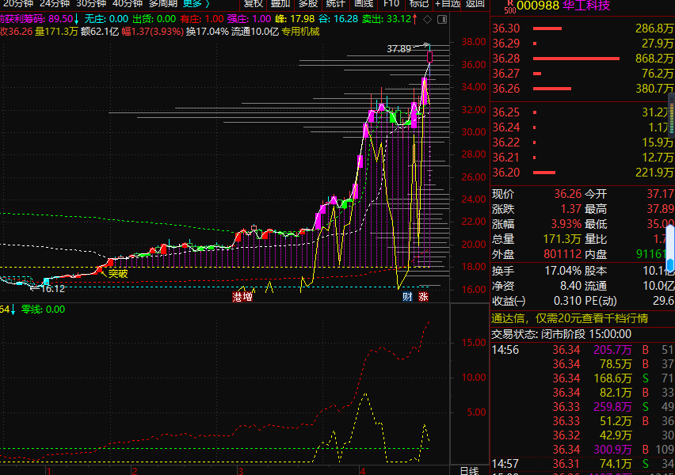Switch to the 30分钟 period tab
Viewport: 675px width, 475px height.
(x=91, y=3)
